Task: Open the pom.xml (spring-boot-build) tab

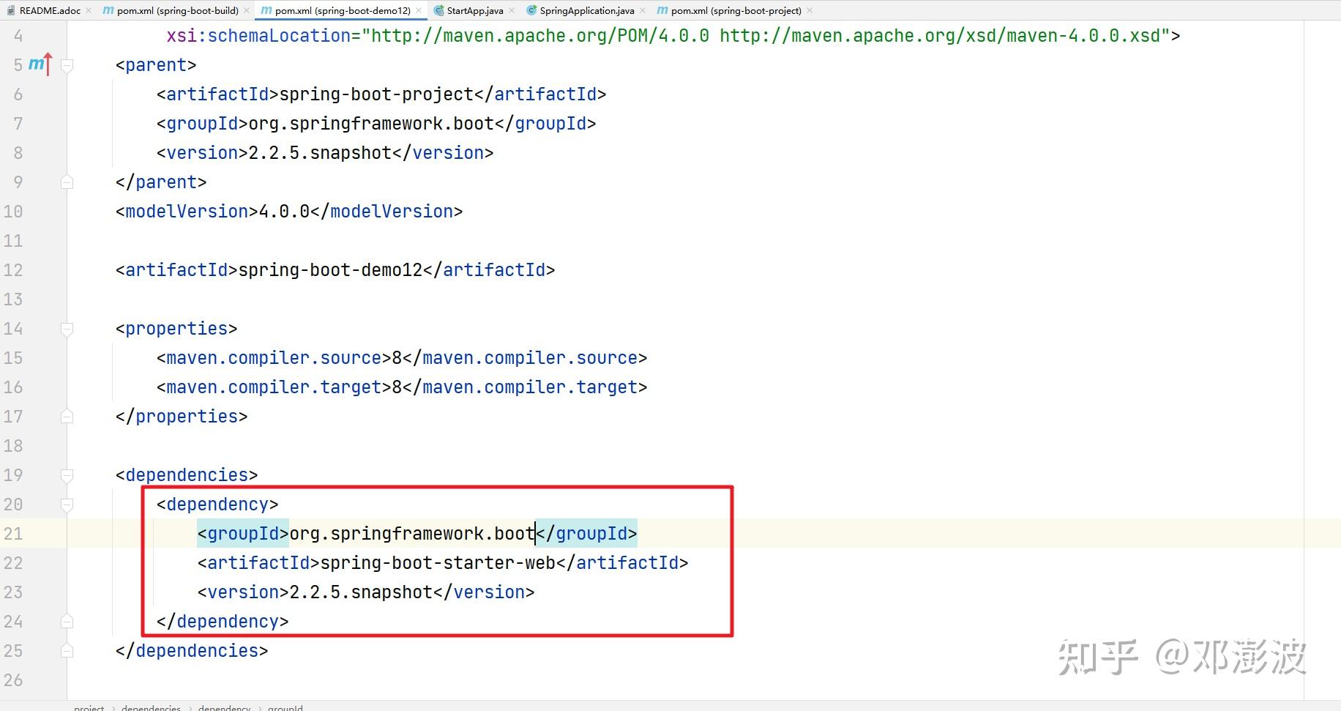Action: pos(178,10)
